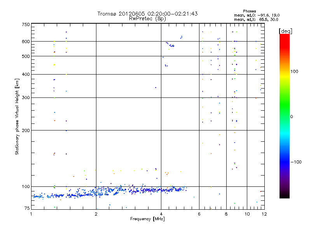The image size is (311, 233).
Task: Select the 'mean, sd,O: -91.6, 19.0' line
Action: [257, 15]
